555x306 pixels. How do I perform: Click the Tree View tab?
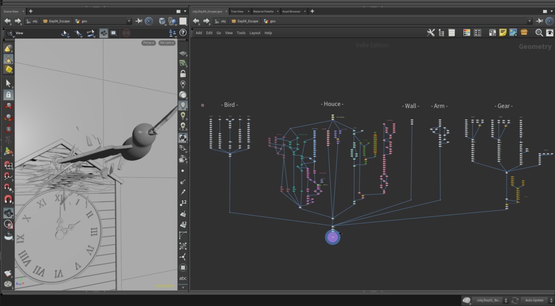click(x=237, y=11)
